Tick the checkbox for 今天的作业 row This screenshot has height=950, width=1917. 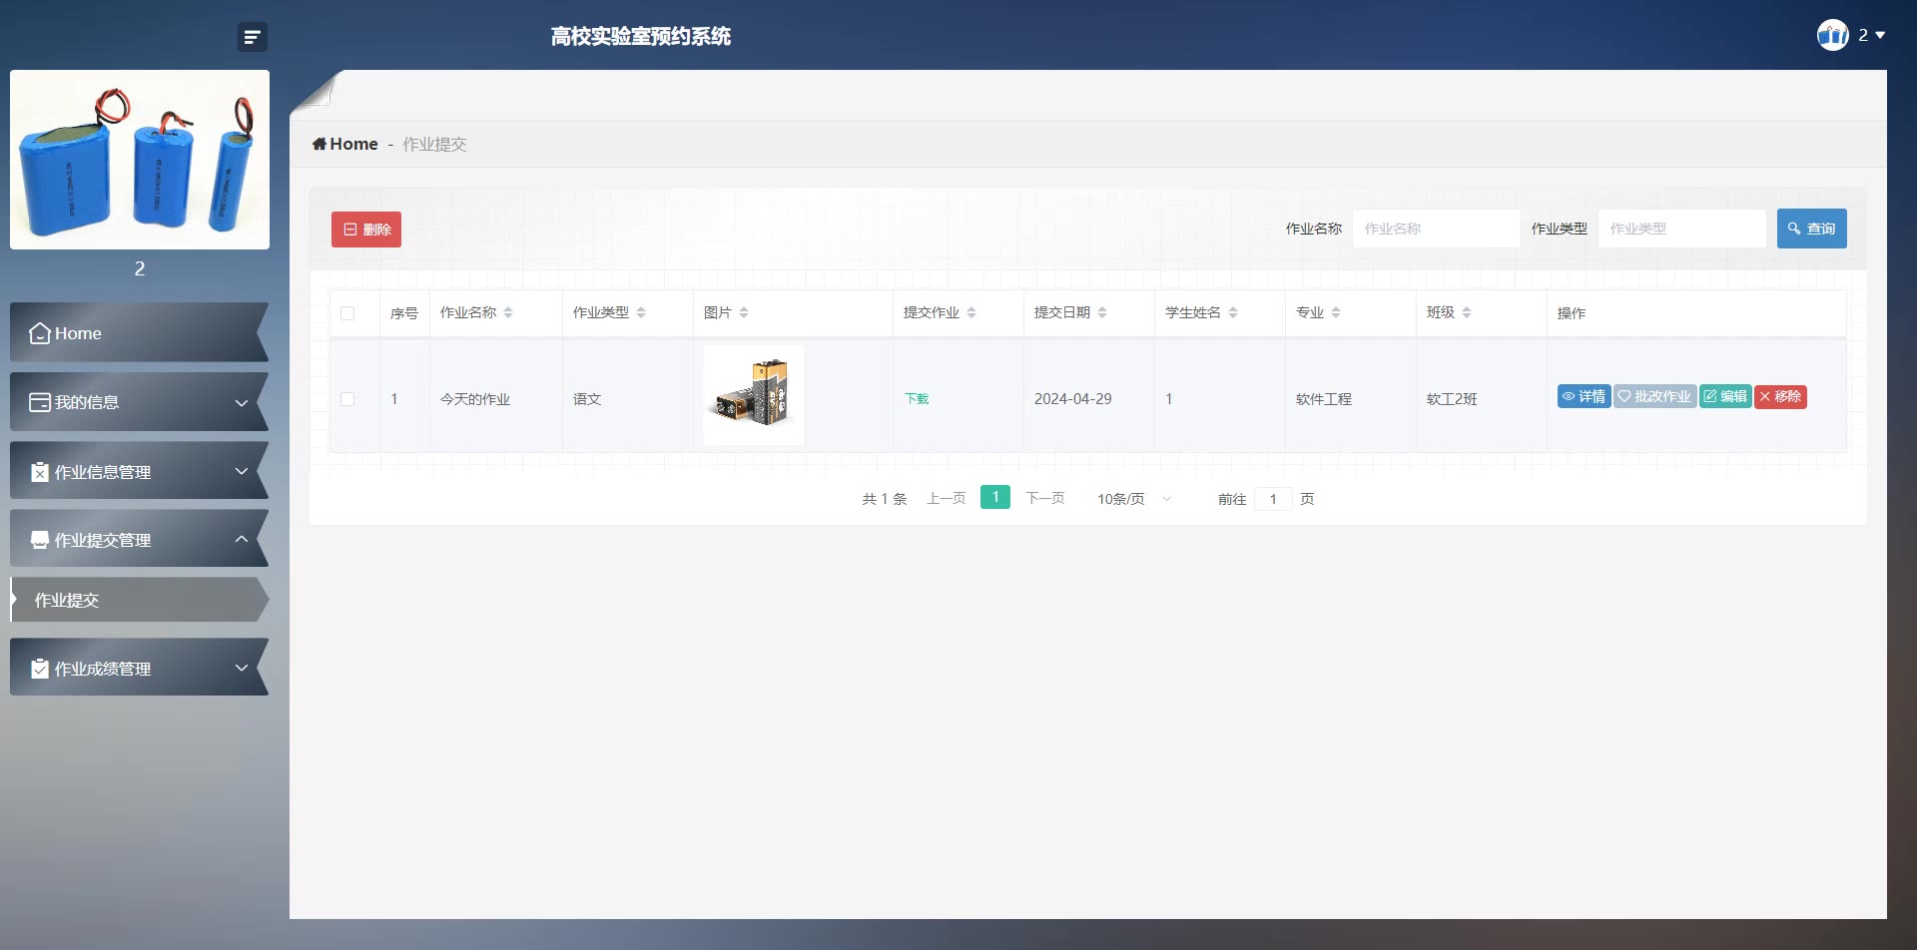click(x=347, y=399)
